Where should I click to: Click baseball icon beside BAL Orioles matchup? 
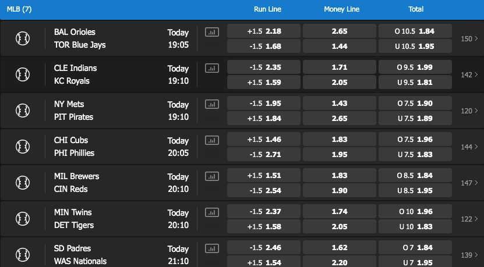click(x=23, y=38)
